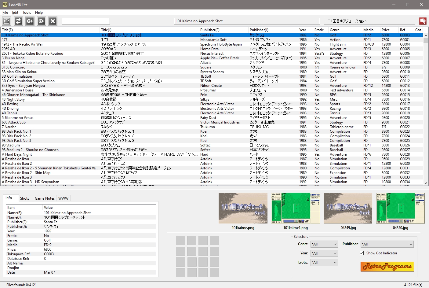Click the Excel export toolbar icon
This screenshot has width=429, height=288.
click(x=7, y=21)
